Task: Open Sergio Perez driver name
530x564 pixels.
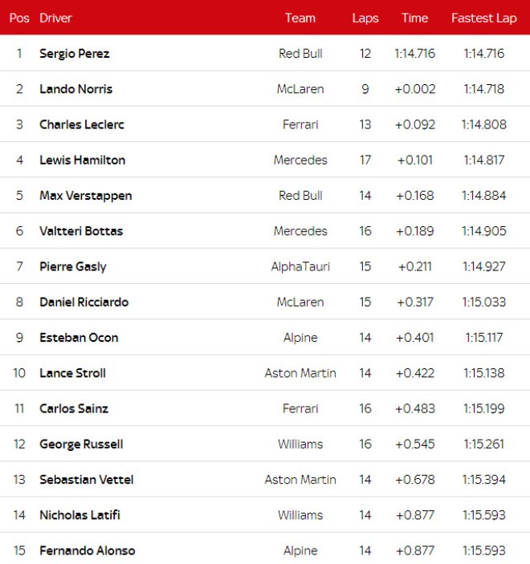Action: coord(75,54)
